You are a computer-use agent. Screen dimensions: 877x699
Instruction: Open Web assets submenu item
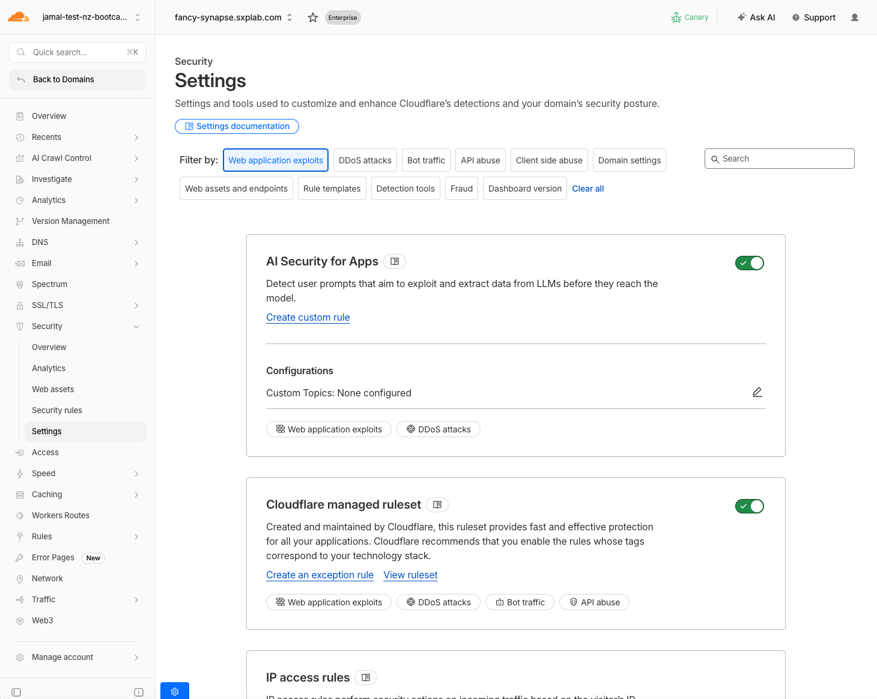(x=53, y=389)
